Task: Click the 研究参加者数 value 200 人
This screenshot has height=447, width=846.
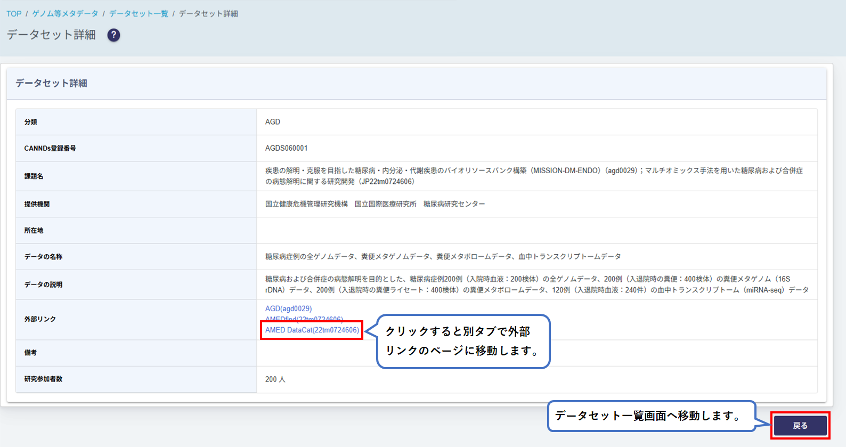Action: [x=275, y=379]
